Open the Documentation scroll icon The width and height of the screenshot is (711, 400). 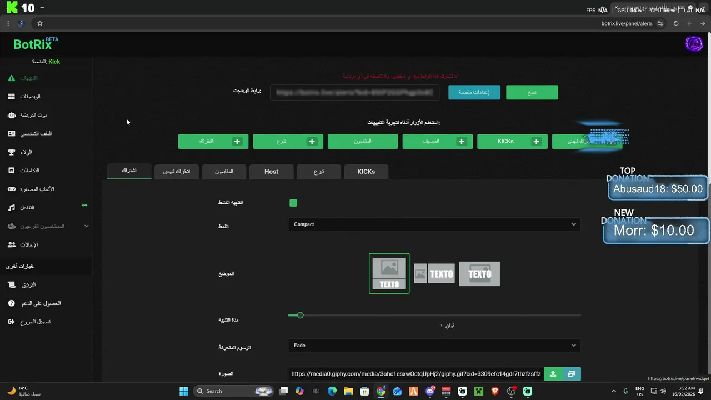(x=12, y=285)
